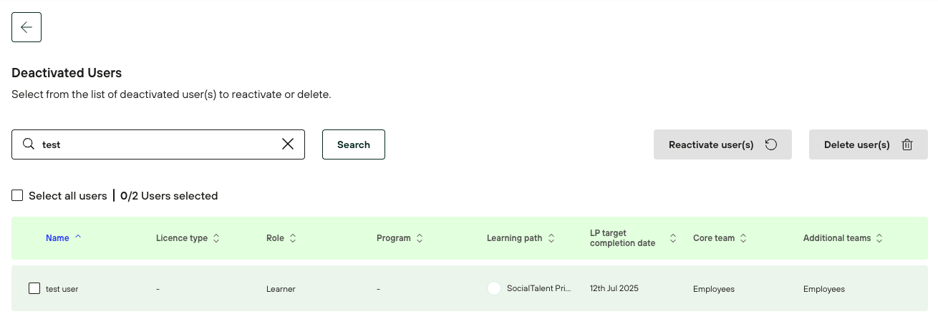Viewport: 938px width, 314px height.
Task: Sort by the Core team column
Action: 743,238
